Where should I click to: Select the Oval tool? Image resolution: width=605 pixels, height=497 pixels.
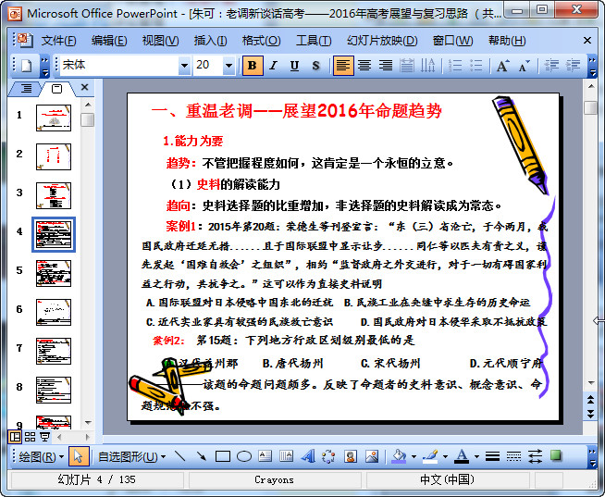(244, 457)
